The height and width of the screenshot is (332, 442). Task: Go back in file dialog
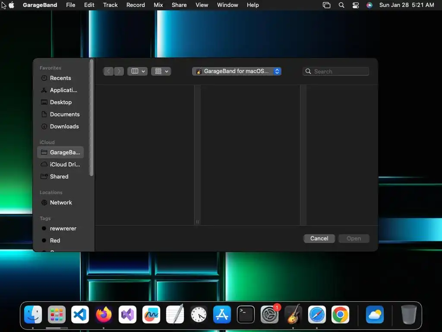click(x=108, y=71)
